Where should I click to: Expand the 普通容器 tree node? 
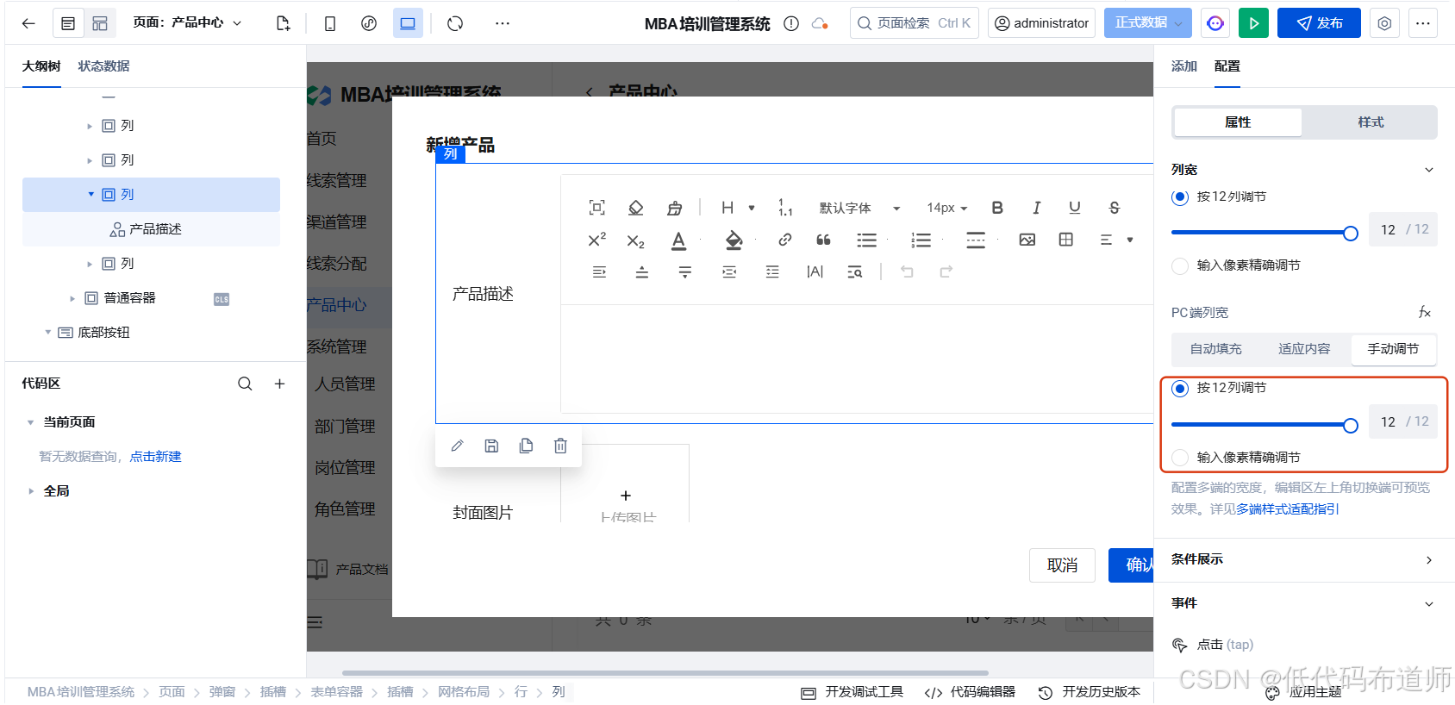point(72,299)
